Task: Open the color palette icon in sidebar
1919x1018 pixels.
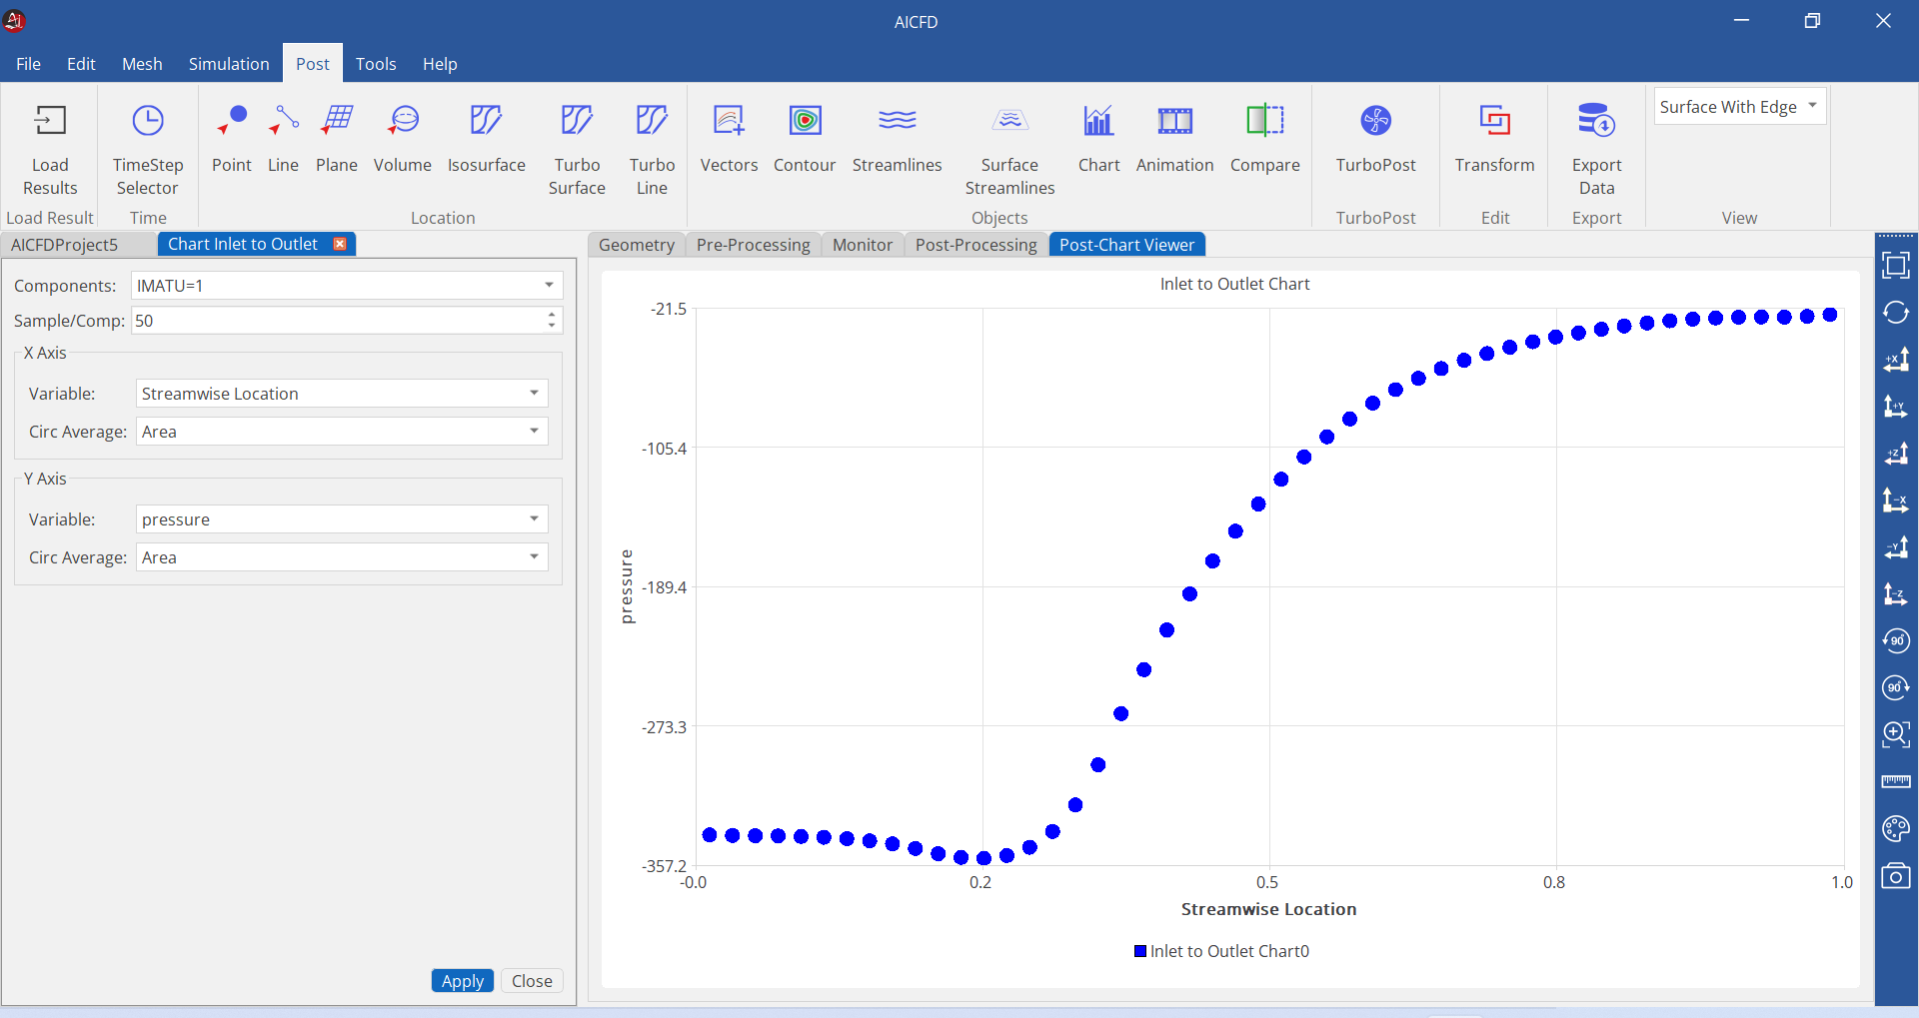Action: click(x=1896, y=828)
